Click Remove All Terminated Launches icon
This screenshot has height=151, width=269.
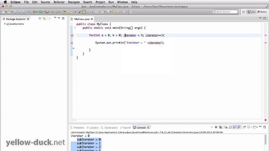click(x=220, y=127)
